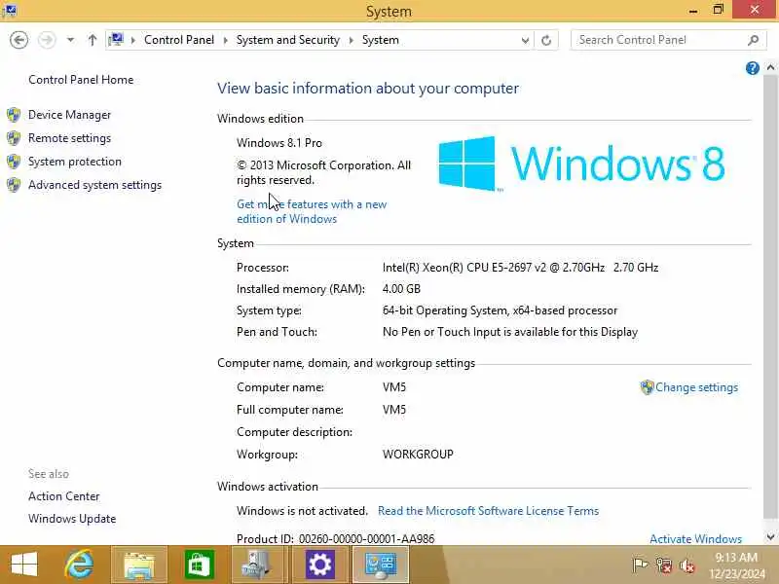The height and width of the screenshot is (584, 779).
Task: Open Advanced system settings
Action: [94, 185]
